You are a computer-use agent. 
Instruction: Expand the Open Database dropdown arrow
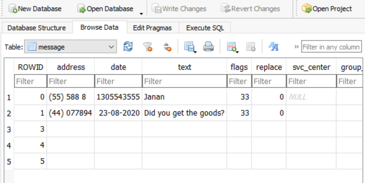[x=141, y=14]
